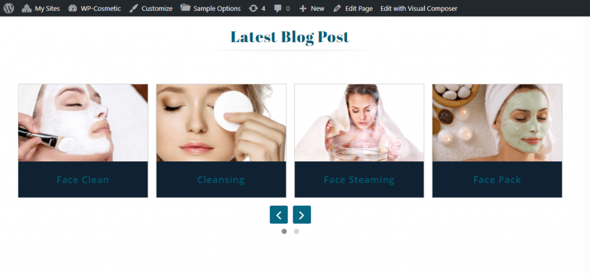Open Sample Options folder item
The width and height of the screenshot is (590, 273).
210,8
